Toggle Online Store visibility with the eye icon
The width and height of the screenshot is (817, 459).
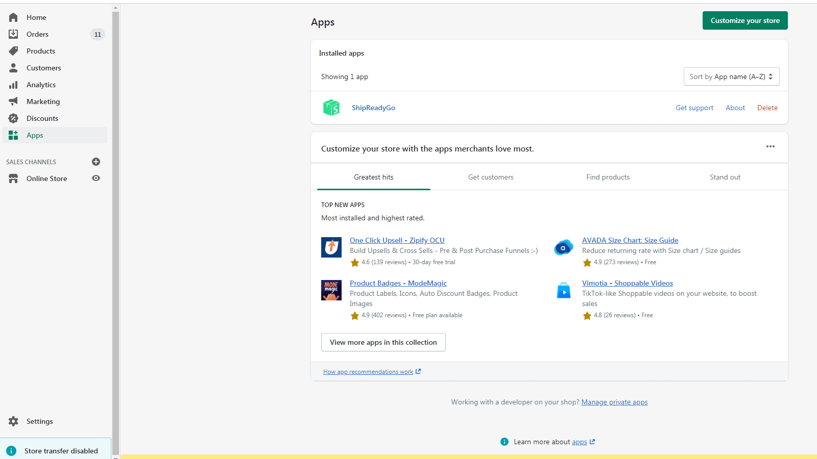coord(95,178)
